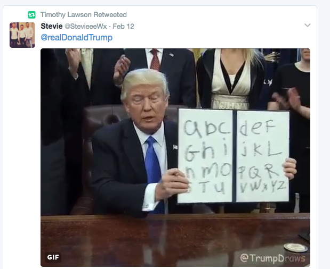The width and height of the screenshot is (330, 269).
Task: Click the round seal coaster on desk
Action: 296,248
